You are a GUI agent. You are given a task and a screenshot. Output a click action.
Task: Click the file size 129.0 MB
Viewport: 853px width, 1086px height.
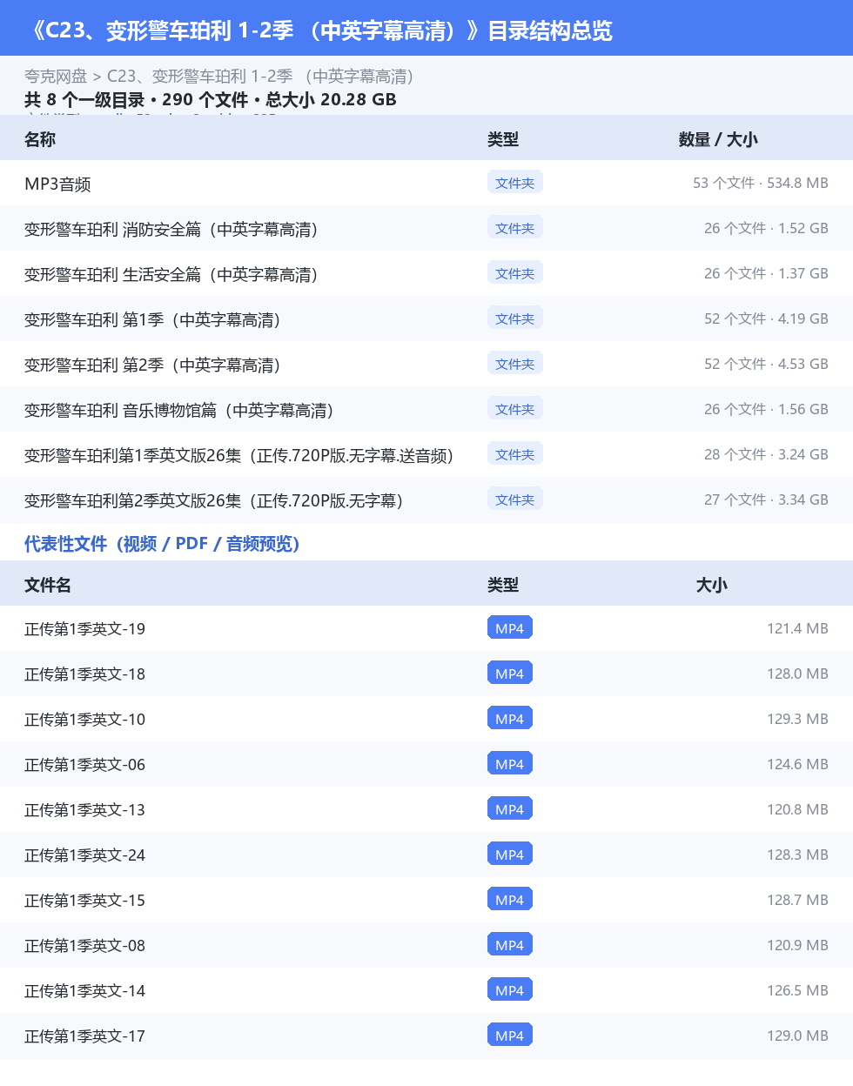coord(797,1036)
